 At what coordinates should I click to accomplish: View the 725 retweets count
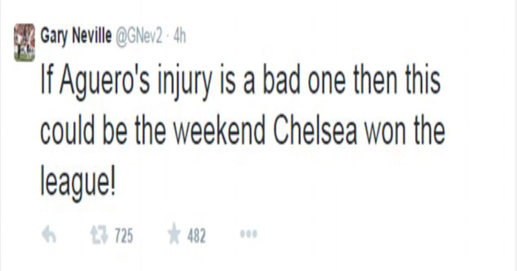tap(122, 236)
